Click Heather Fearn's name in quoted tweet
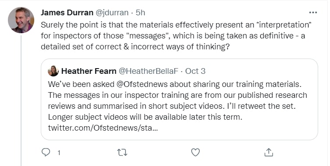This screenshot has height=166, width=330. coord(89,71)
